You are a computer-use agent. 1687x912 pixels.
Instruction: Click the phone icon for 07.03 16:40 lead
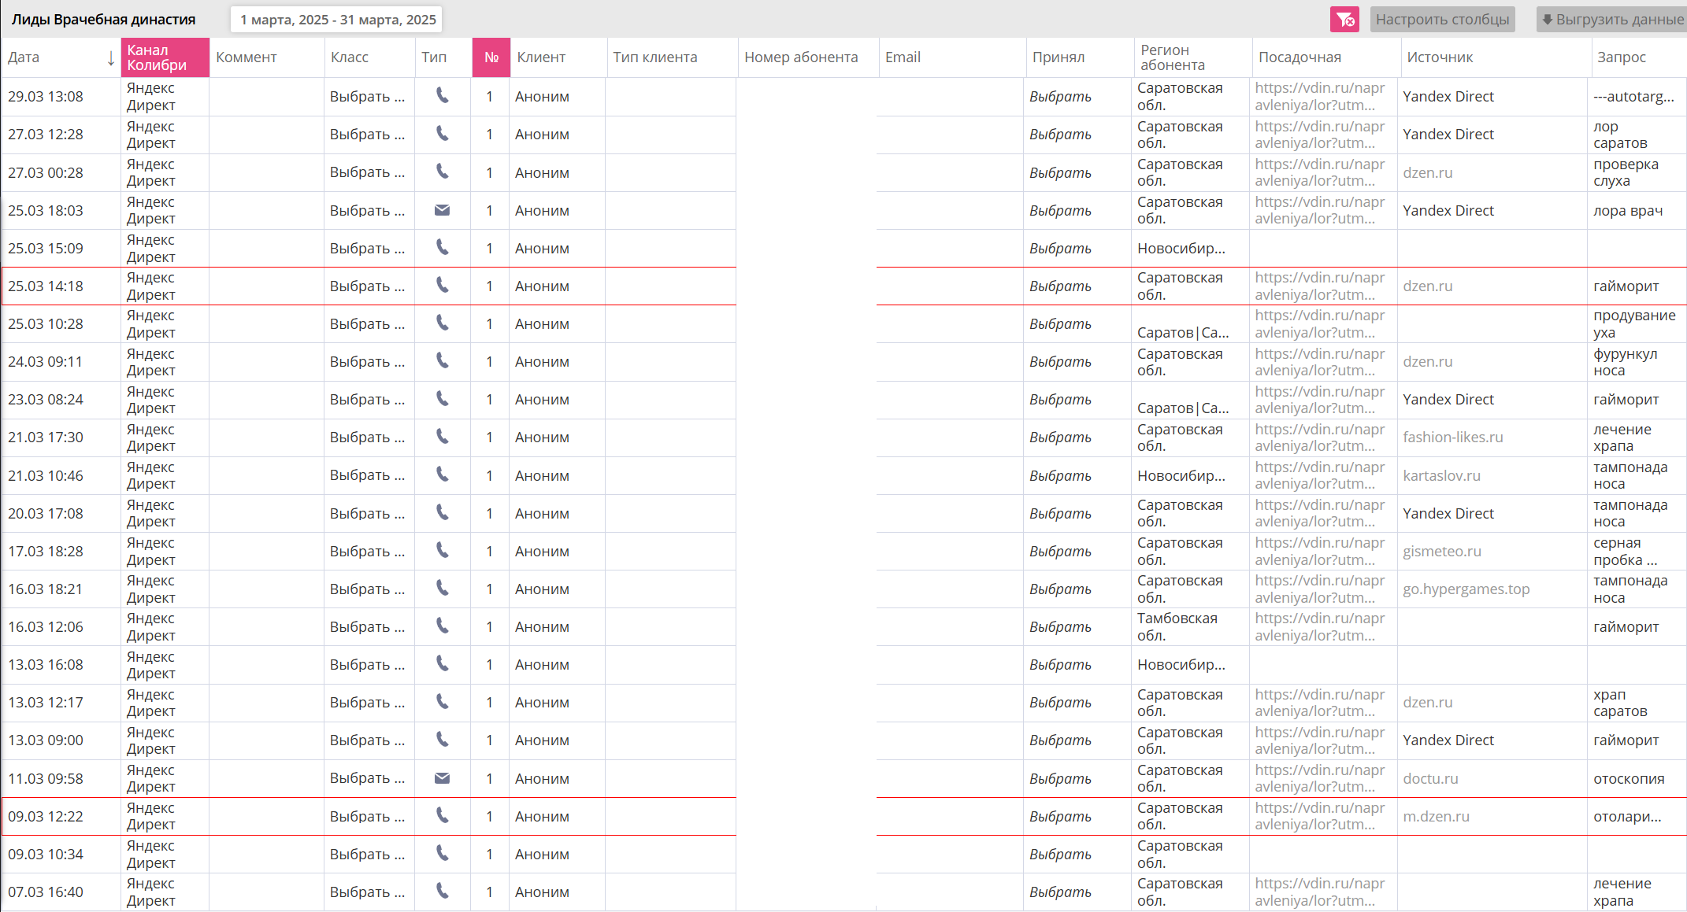[x=443, y=892]
